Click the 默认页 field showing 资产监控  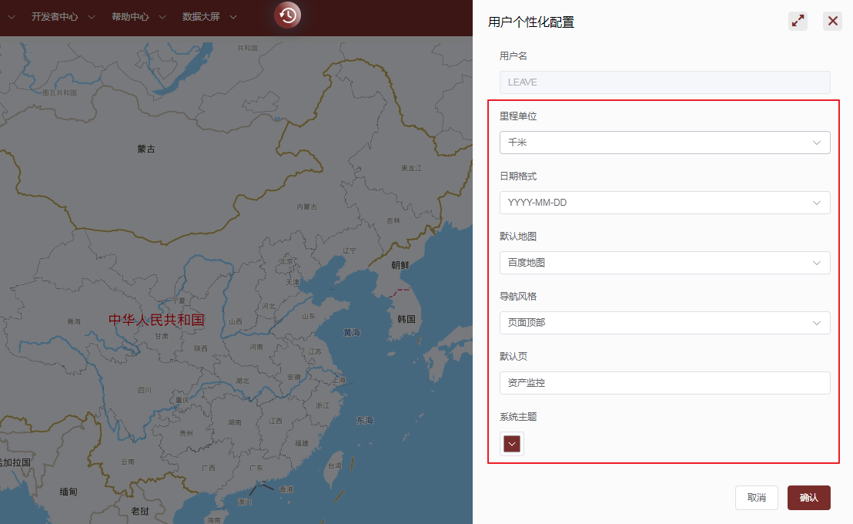[664, 383]
